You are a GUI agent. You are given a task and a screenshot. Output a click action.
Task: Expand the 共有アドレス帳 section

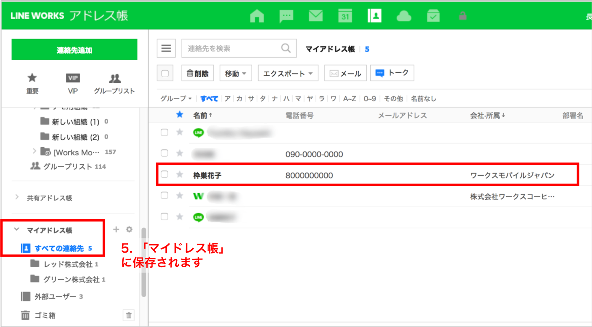[17, 198]
